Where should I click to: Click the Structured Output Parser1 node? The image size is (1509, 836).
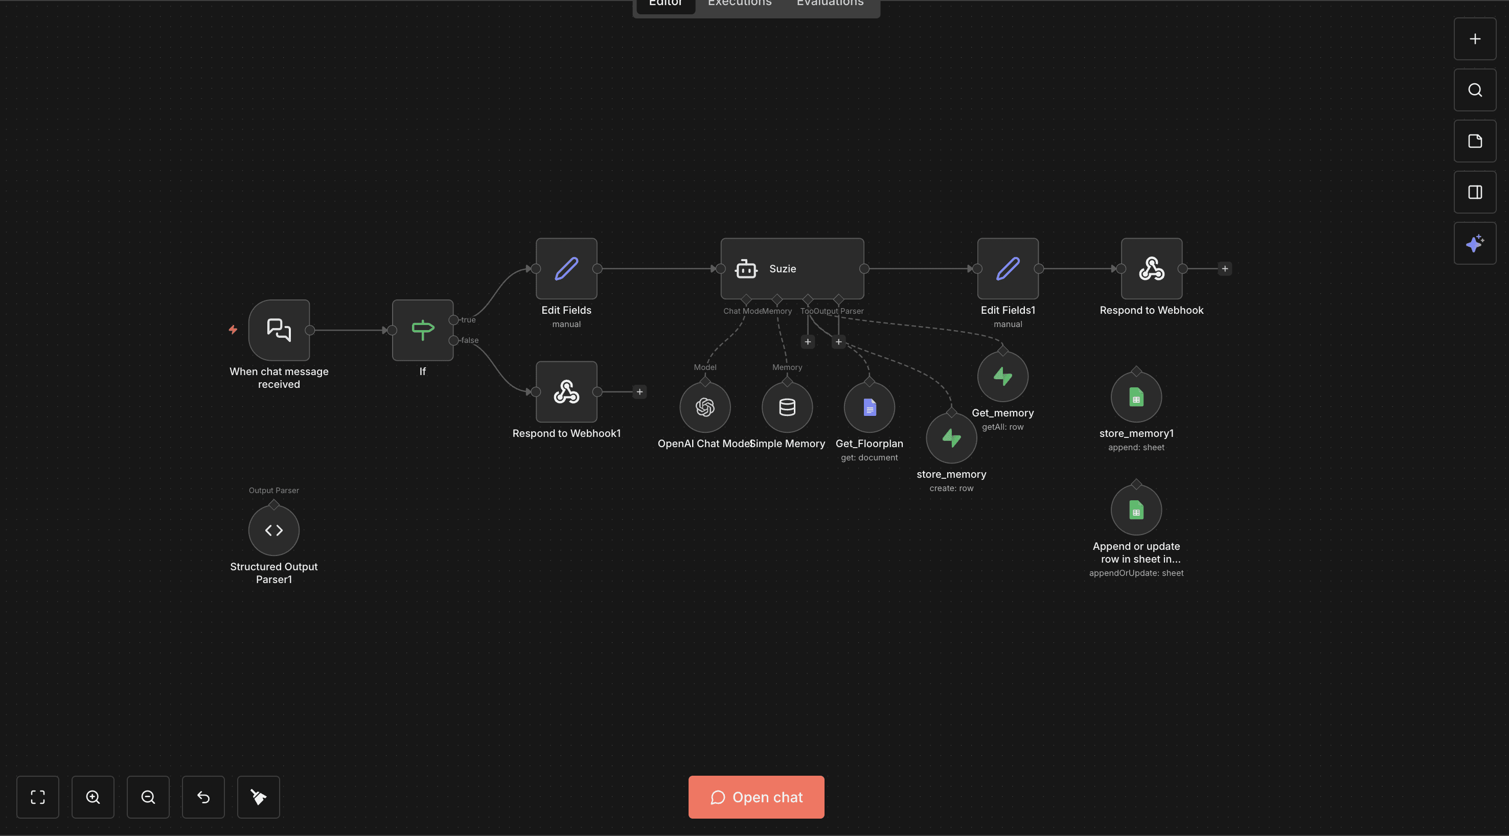[x=273, y=530]
